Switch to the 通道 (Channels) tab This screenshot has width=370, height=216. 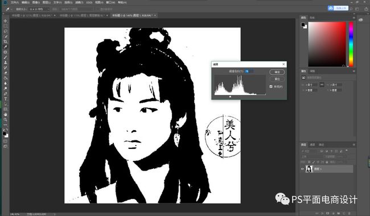[313, 144]
